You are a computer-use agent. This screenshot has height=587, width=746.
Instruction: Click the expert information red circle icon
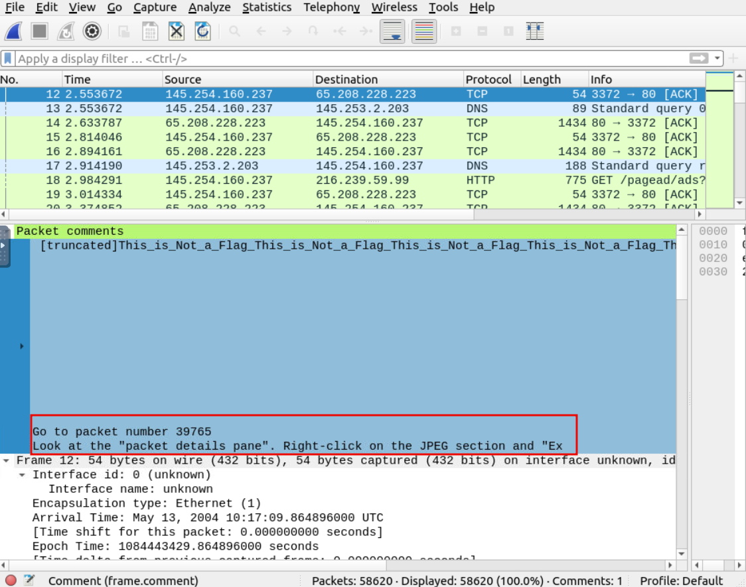pyautogui.click(x=11, y=580)
